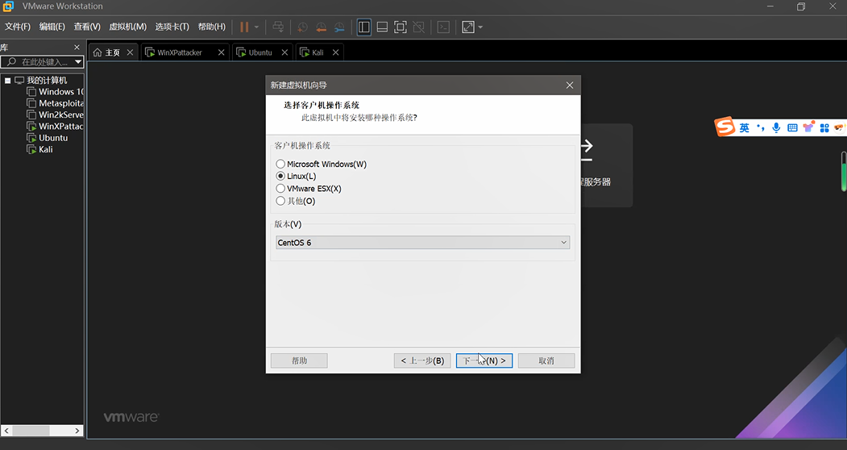This screenshot has height=450, width=847.
Task: Open the IME skin shirt icon
Action: (x=808, y=127)
